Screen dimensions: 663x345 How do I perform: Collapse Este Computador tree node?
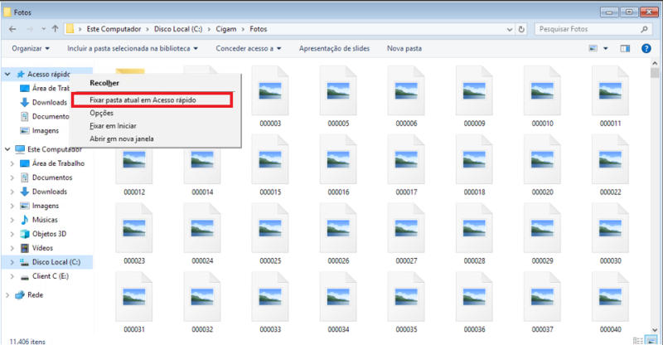(x=7, y=149)
